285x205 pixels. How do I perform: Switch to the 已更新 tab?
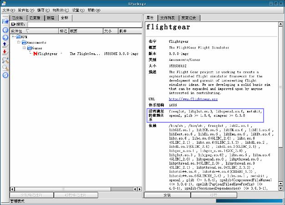click(x=36, y=18)
